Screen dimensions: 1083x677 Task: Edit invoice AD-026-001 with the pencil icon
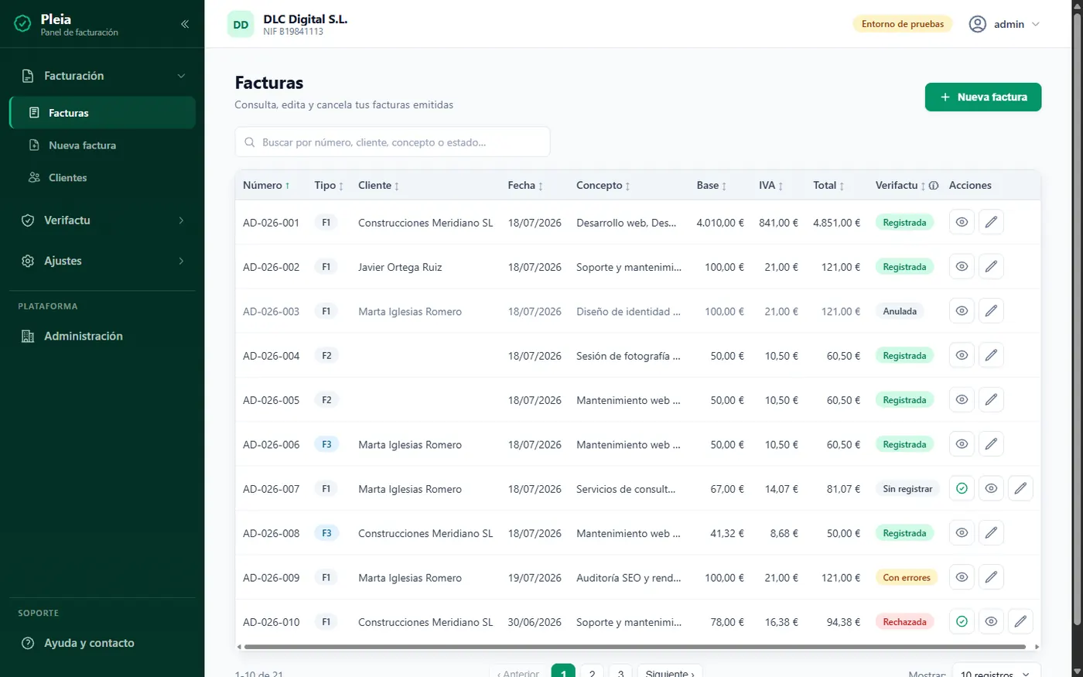point(991,222)
